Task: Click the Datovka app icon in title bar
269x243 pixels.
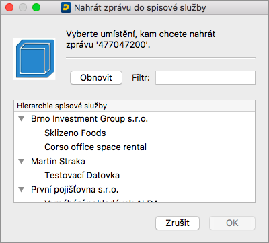Action: [x=66, y=7]
